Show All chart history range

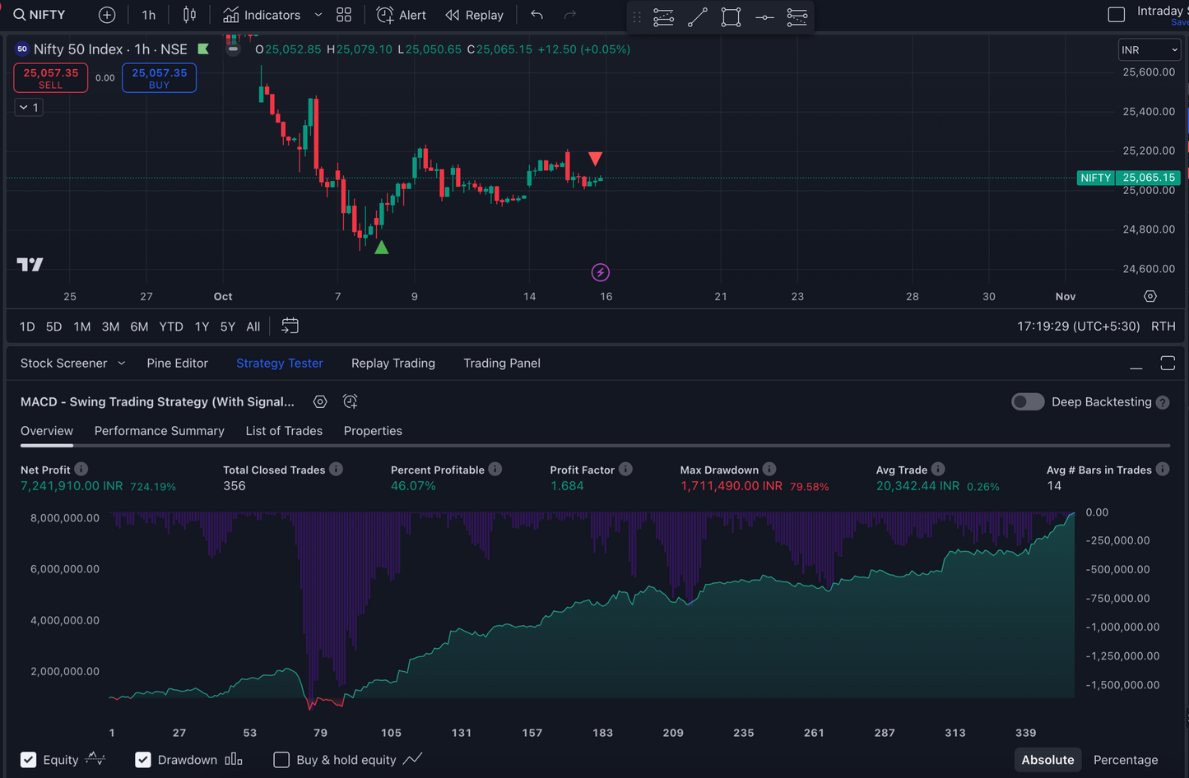(x=253, y=326)
